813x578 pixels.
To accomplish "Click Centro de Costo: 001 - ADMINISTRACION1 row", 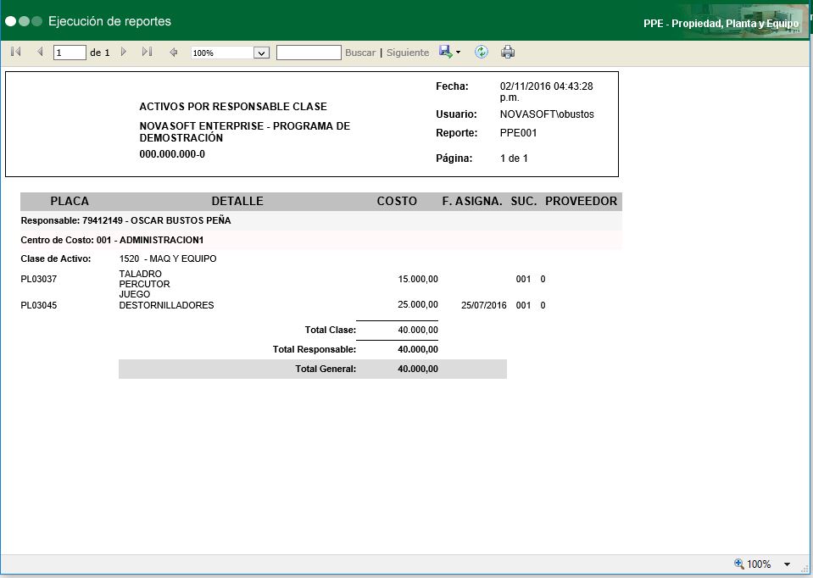I will click(x=321, y=240).
